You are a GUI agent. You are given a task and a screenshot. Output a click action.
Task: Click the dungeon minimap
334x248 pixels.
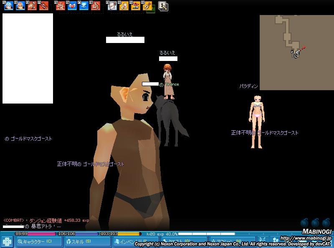pos(297,53)
